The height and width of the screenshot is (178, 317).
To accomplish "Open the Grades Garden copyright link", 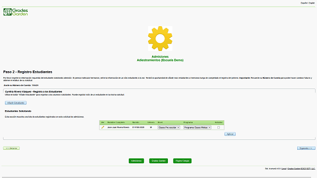I will point(302,169).
